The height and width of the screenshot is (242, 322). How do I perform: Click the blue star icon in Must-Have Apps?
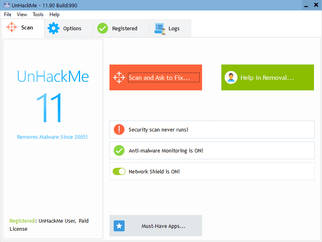(x=119, y=226)
